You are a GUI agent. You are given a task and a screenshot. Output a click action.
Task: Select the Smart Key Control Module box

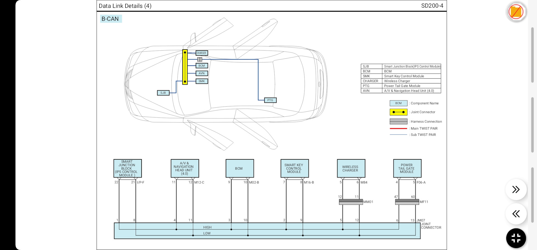(294, 168)
